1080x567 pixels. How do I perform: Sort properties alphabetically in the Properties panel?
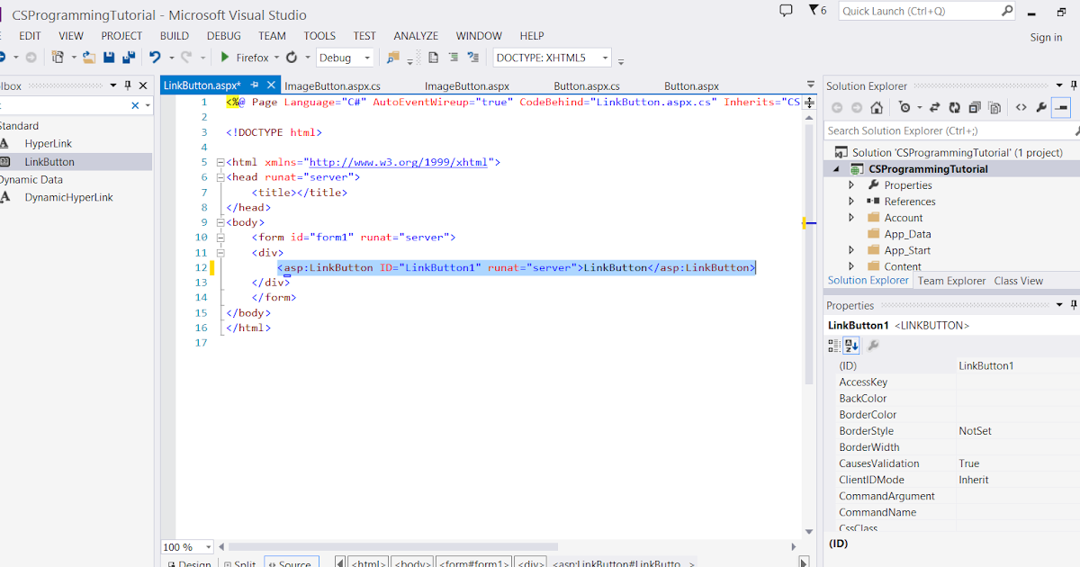pyautogui.click(x=851, y=345)
